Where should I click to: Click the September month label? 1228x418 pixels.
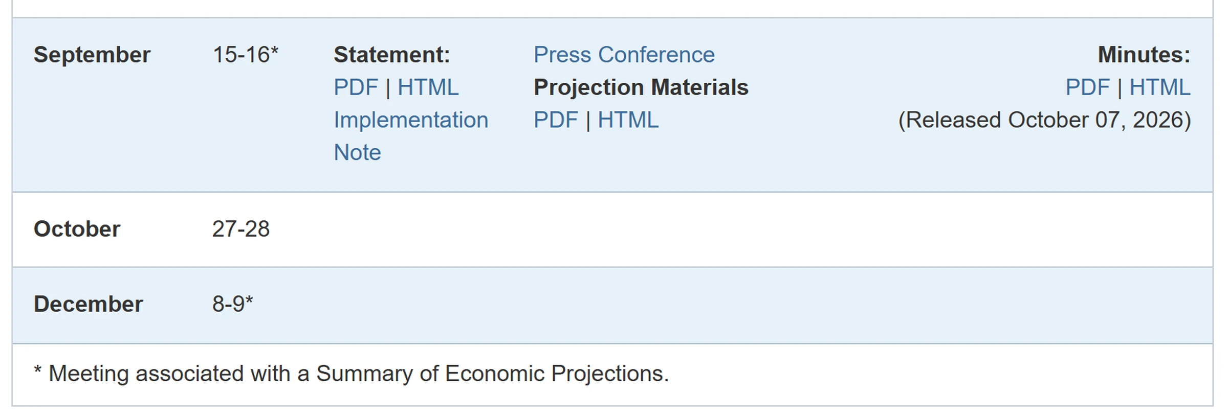click(92, 55)
